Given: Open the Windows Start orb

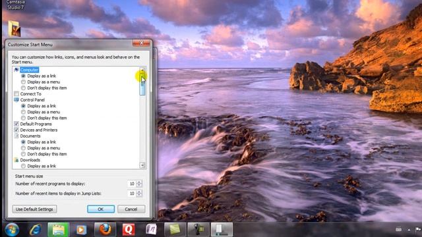Looking at the screenshot, I should click(12, 230).
